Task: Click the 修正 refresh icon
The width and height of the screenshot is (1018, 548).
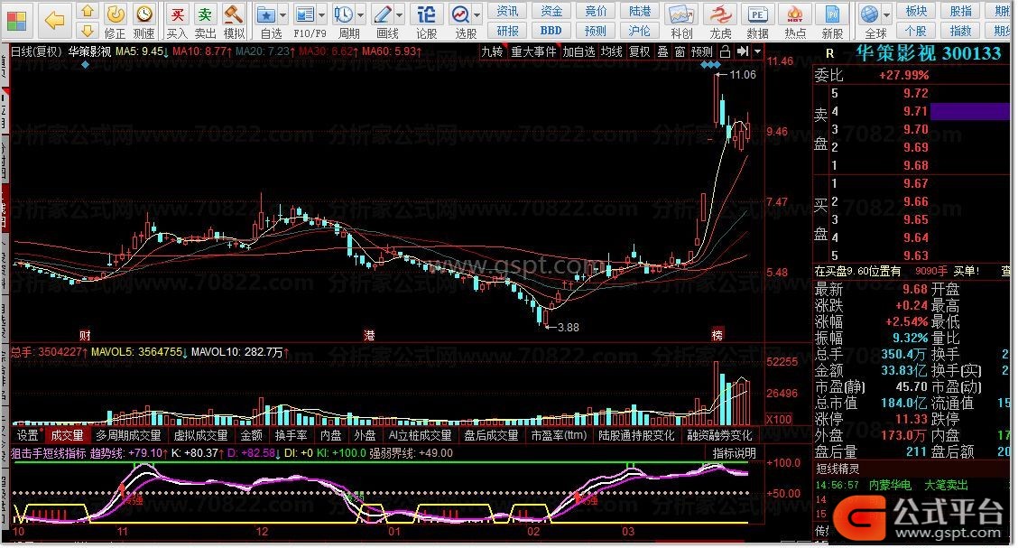Action: coord(116,14)
